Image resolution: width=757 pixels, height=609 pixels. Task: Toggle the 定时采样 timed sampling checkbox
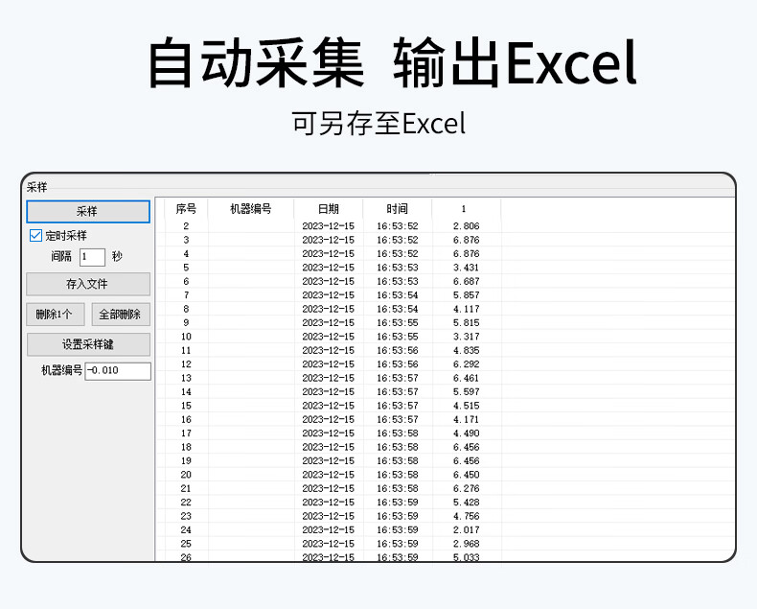[x=36, y=235]
